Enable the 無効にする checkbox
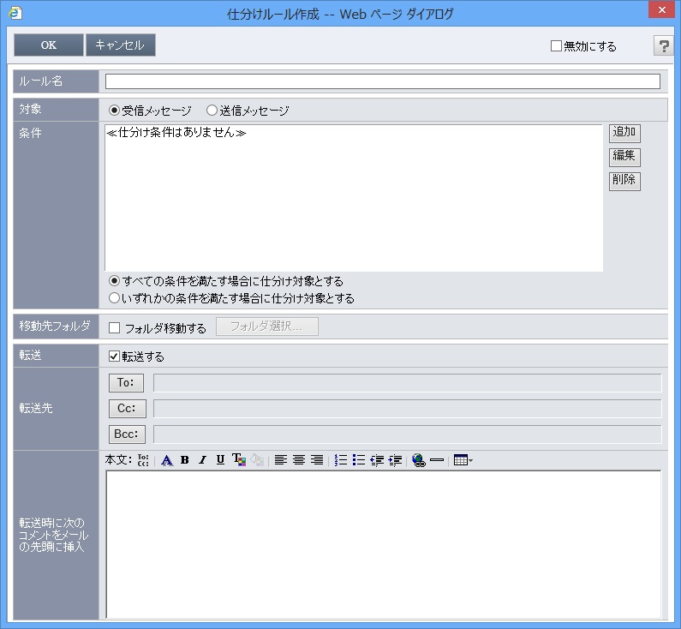This screenshot has width=681, height=629. click(556, 46)
